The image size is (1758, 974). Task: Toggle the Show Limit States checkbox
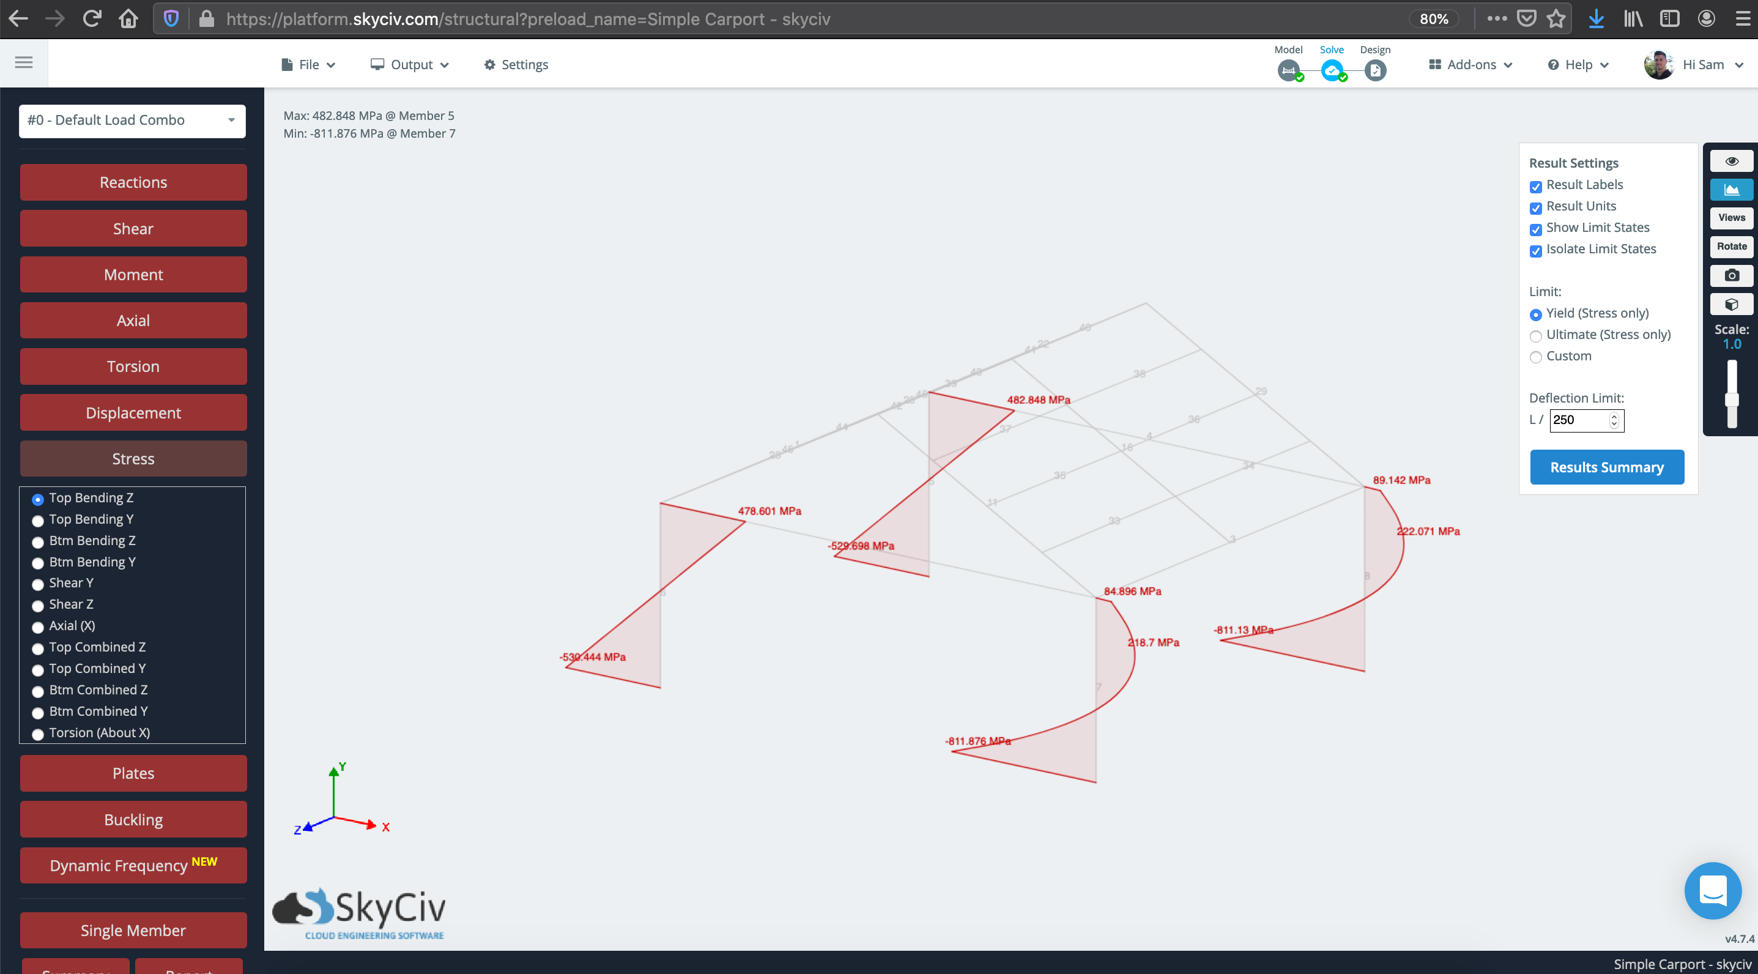click(x=1536, y=228)
